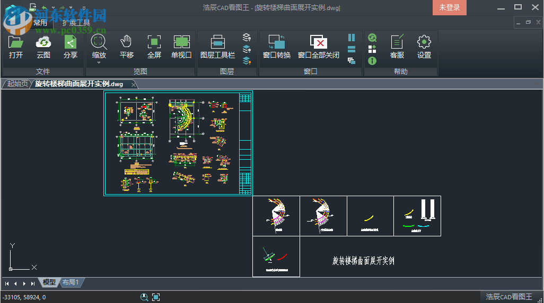Go to next layout tab arrow
The image size is (544, 303).
[x=24, y=283]
